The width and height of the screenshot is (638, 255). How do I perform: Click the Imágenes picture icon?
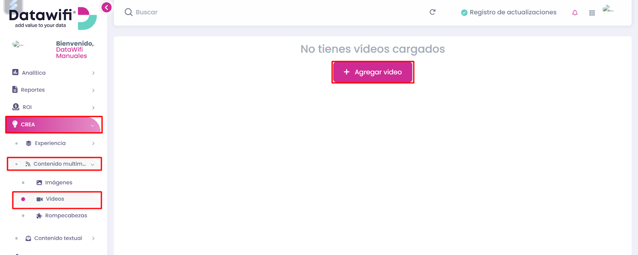pos(39,182)
